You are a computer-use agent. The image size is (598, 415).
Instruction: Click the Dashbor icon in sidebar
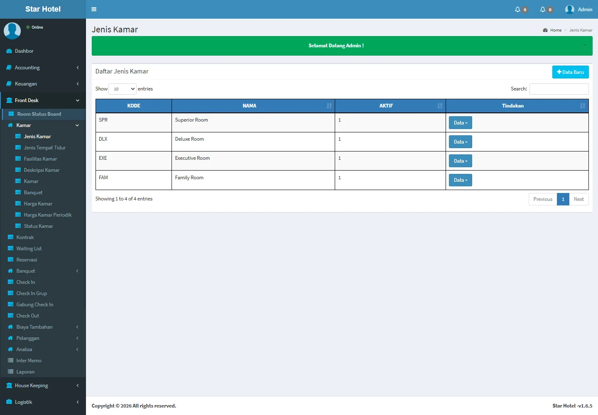(9, 51)
